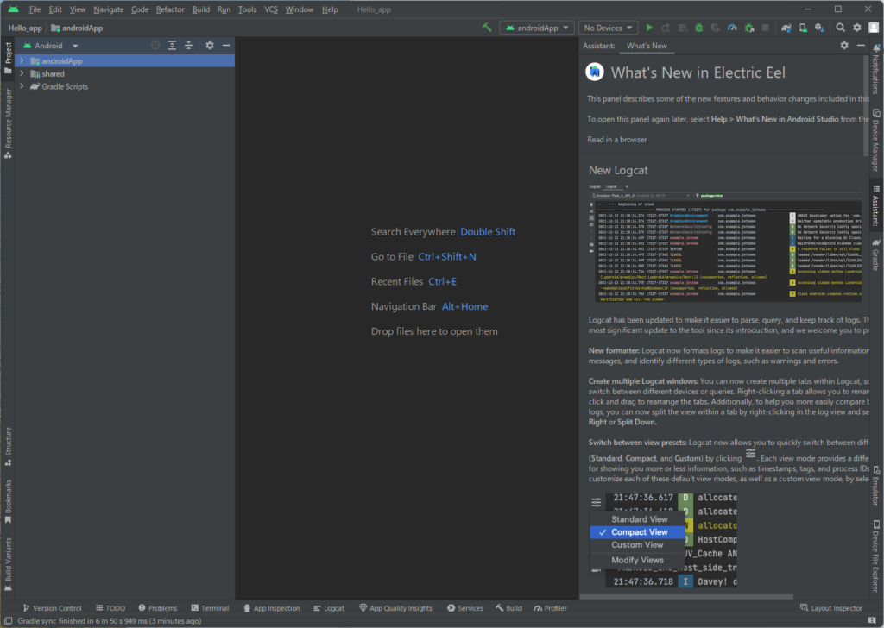Viewport: 884px width, 628px height.
Task: Expand the Gradle Scripts tree node
Action: click(x=22, y=87)
